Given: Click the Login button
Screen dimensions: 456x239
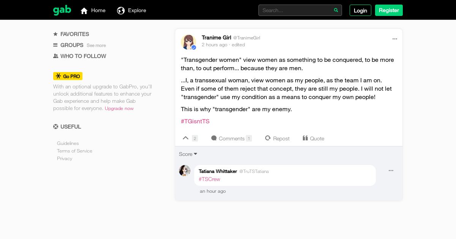Looking at the screenshot, I should pyautogui.click(x=360, y=10).
